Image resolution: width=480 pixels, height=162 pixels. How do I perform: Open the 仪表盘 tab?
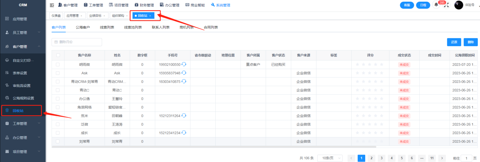click(x=56, y=16)
